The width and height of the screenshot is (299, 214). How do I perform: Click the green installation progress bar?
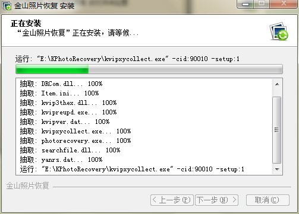149,69
